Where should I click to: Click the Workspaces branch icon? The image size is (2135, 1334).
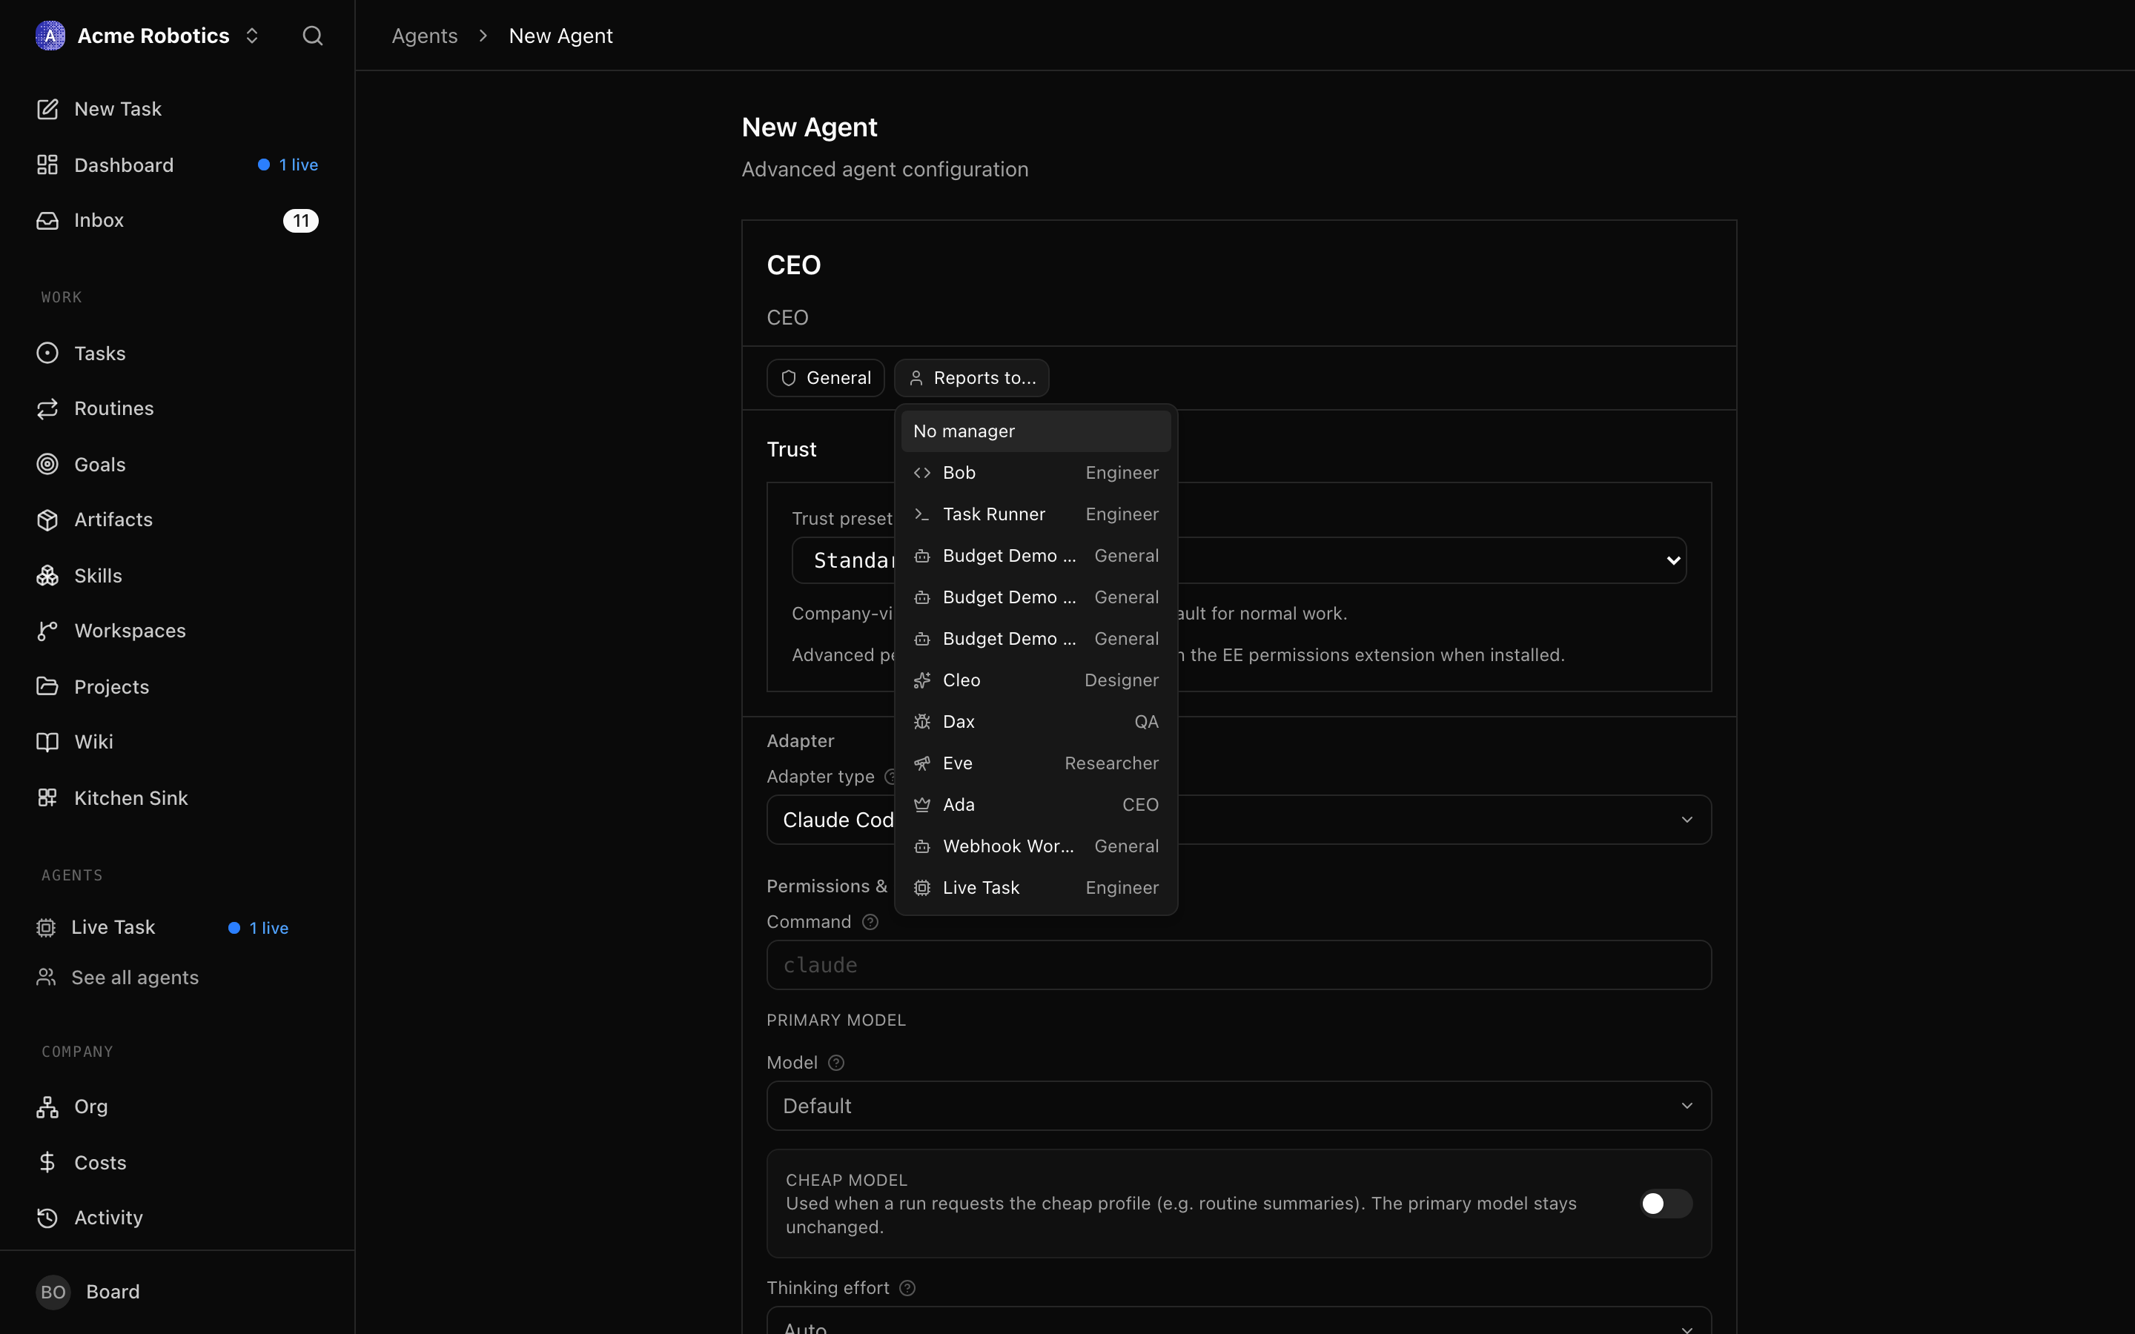coord(47,631)
